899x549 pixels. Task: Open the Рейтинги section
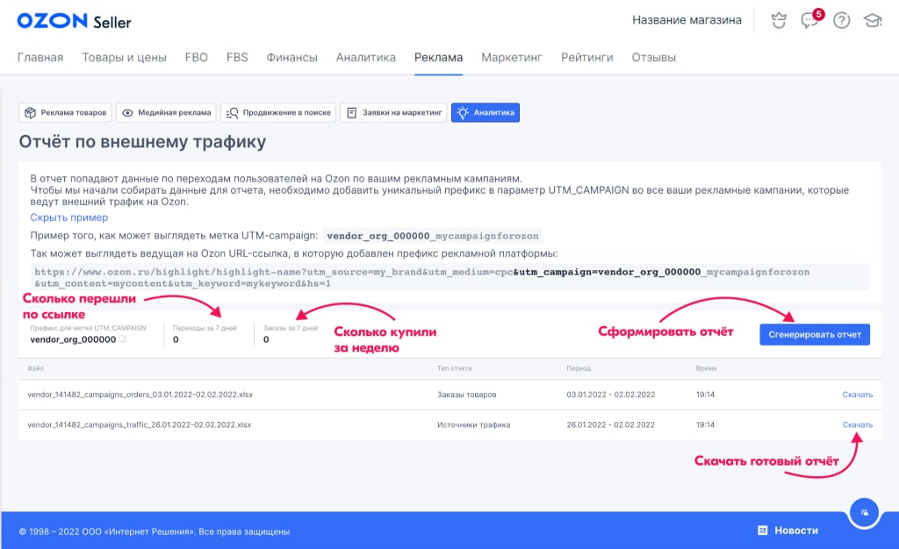[587, 57]
